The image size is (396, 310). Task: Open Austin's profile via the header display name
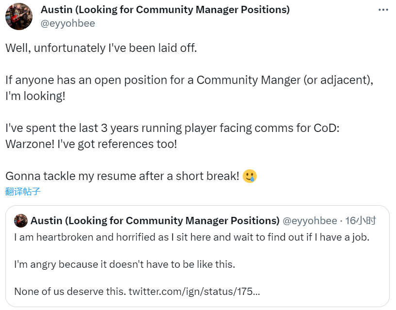[x=165, y=10]
